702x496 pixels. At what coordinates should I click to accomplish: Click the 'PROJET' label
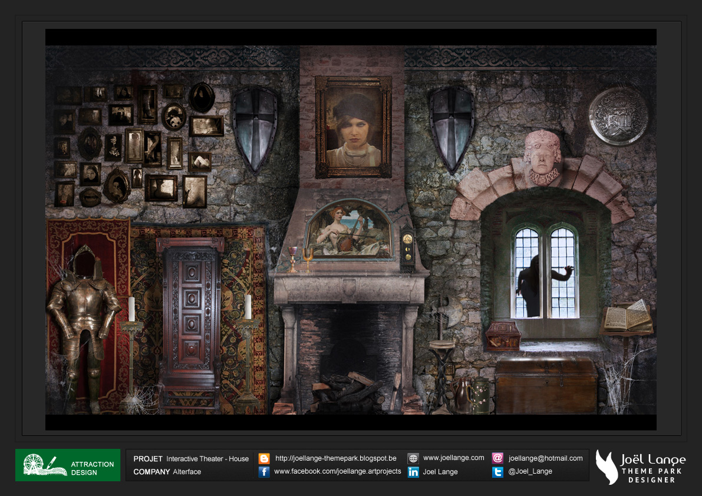coord(148,459)
